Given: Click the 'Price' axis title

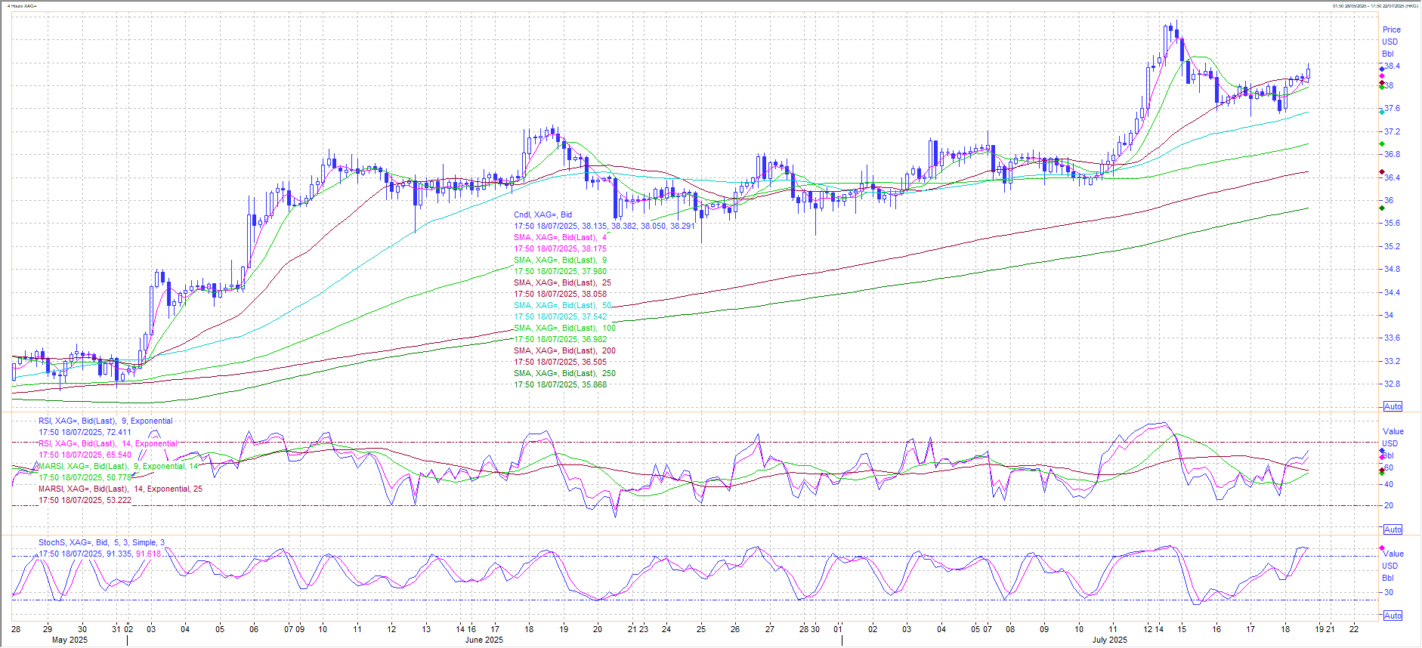Looking at the screenshot, I should [1392, 29].
